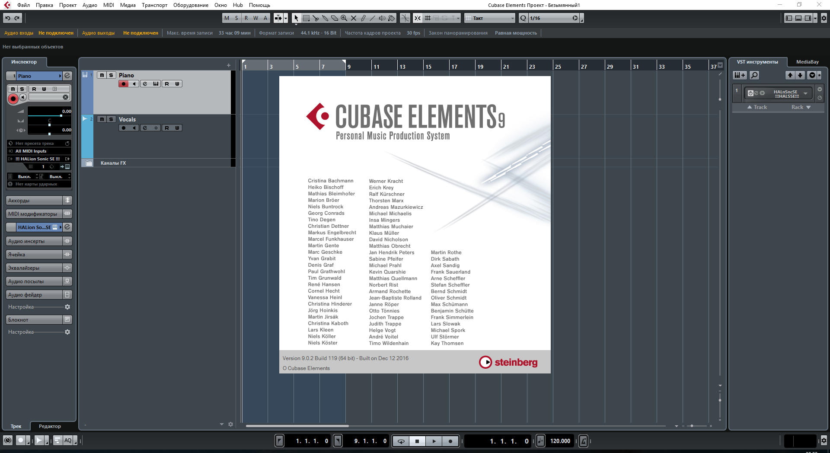Expand the Аудио инсерты section
The image size is (830, 453).
click(x=34, y=241)
